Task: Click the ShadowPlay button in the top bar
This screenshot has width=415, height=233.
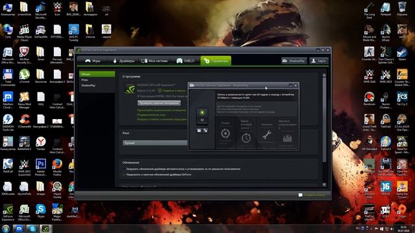Action: click(294, 61)
